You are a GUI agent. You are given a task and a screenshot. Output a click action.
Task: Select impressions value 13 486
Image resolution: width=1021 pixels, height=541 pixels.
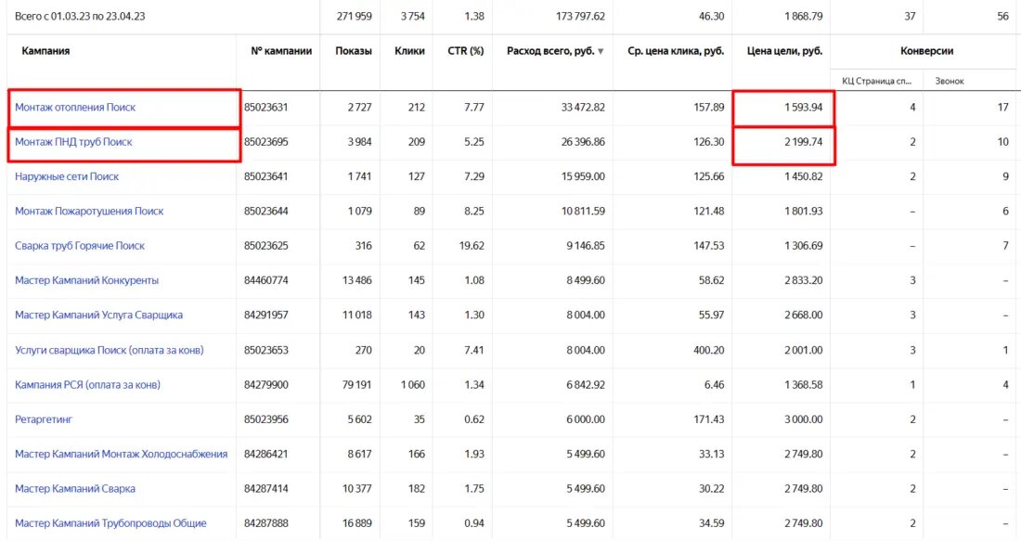[356, 280]
